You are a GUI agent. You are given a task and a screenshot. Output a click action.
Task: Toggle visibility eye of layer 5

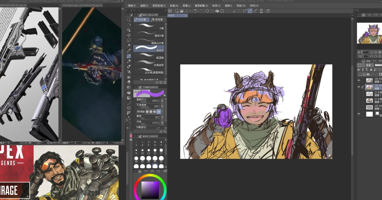(359, 87)
